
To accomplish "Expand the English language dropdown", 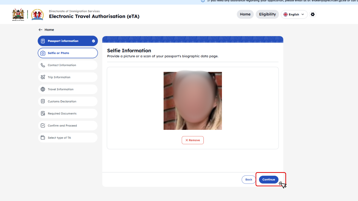I will tap(294, 14).
